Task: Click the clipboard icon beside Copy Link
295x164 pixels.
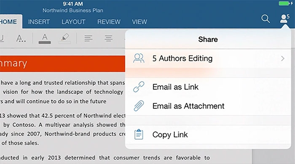Action: point(139,134)
